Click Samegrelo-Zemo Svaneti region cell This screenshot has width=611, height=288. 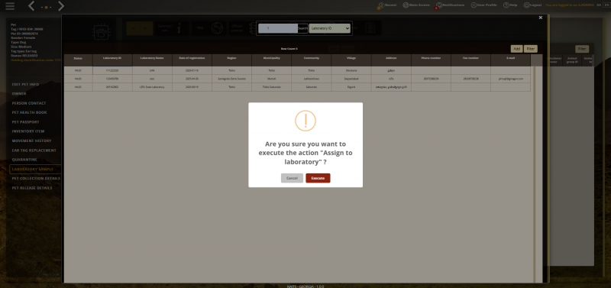[232, 79]
